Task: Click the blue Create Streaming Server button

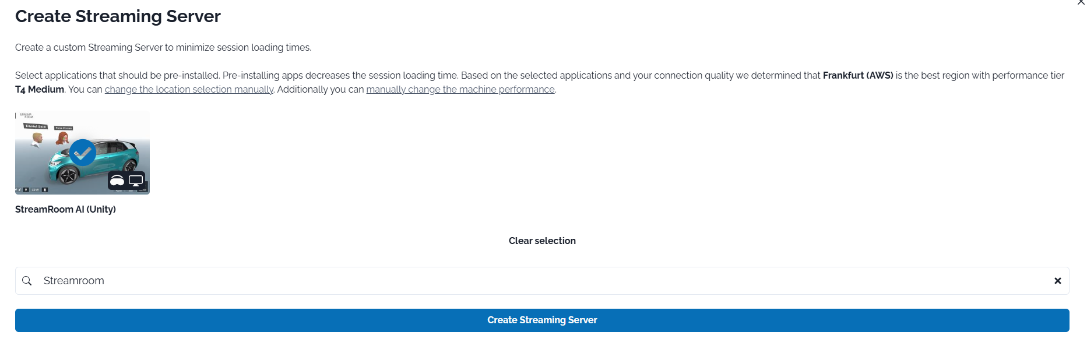Action: (542, 320)
